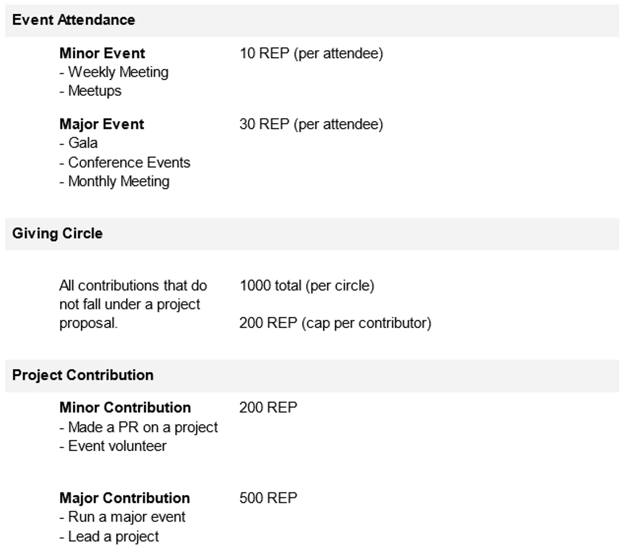Select the Minor Contribution heading
The height and width of the screenshot is (555, 628).
tap(125, 407)
